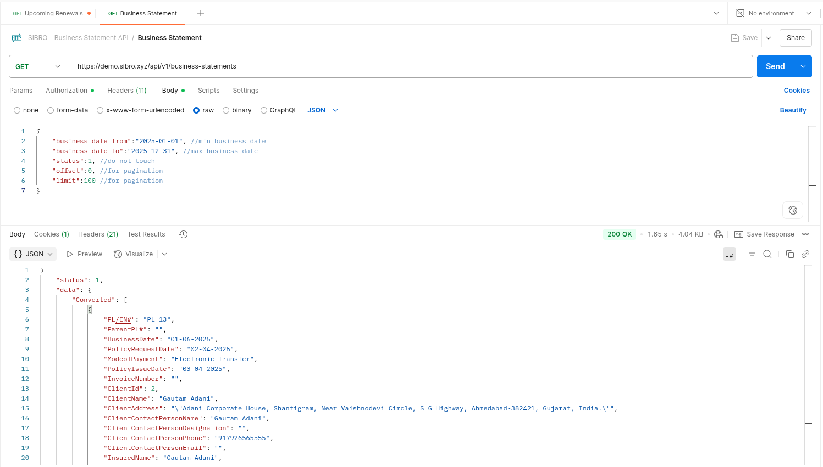Screen dimensions: 823x467
Task: Click the response pane vertical scrollbar
Action: pyautogui.click(x=808, y=362)
